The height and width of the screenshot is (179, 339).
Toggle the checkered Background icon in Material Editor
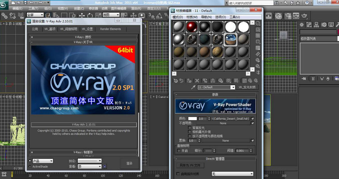pos(257,36)
